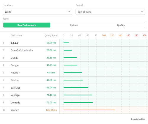
Task: Click the 200 scale label in the header
Action: (144, 35)
